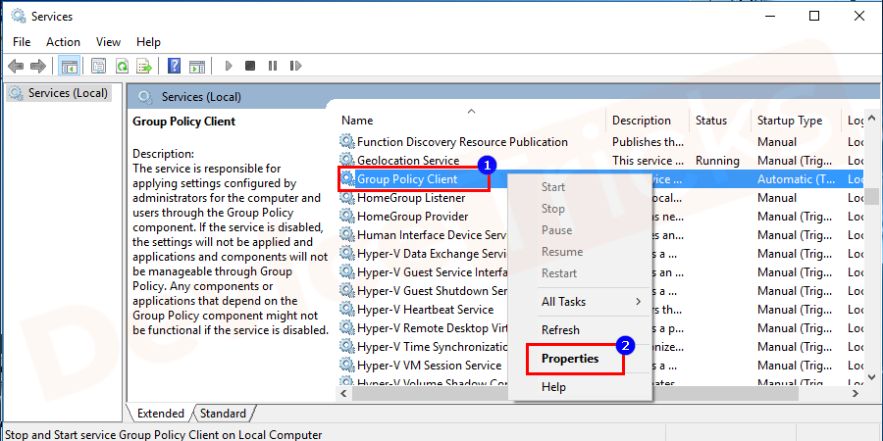The image size is (883, 441).
Task: Toggle the Show/Hide Console Tree toolbar icon
Action: tap(70, 66)
